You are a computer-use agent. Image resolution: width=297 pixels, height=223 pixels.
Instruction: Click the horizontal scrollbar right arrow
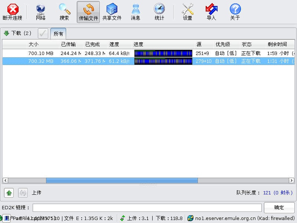[x=291, y=180]
